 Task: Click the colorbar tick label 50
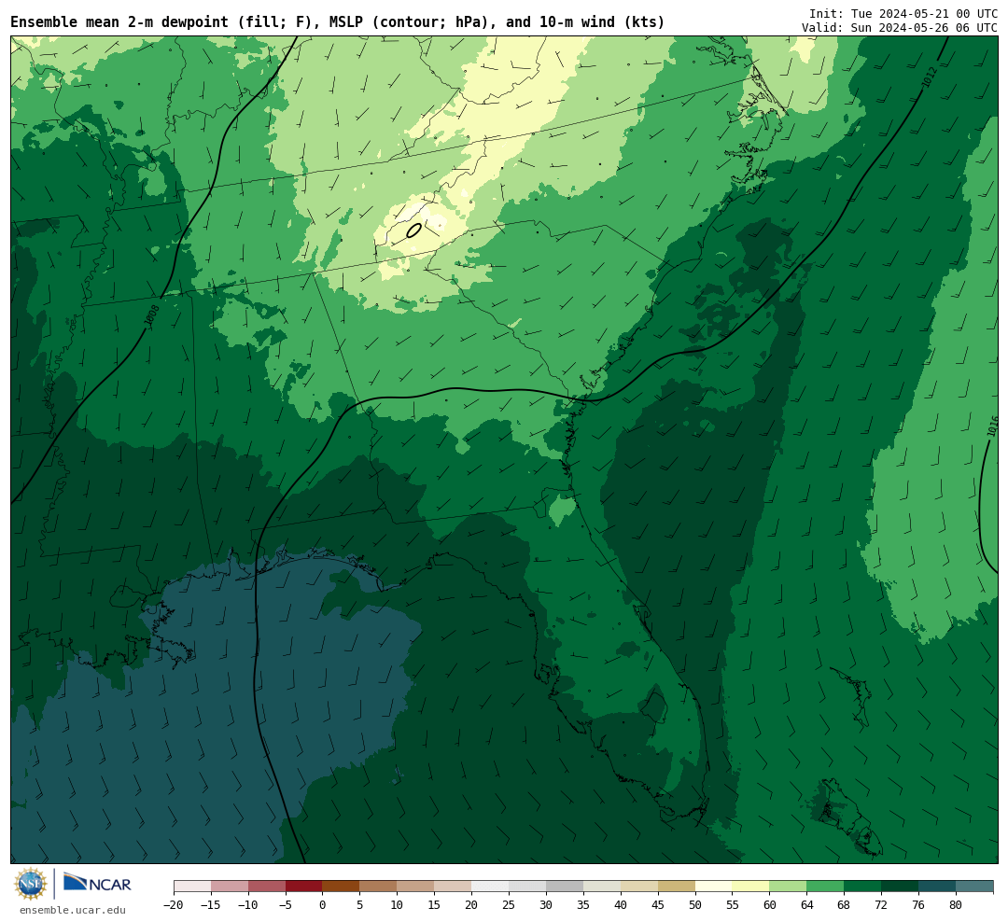695,905
